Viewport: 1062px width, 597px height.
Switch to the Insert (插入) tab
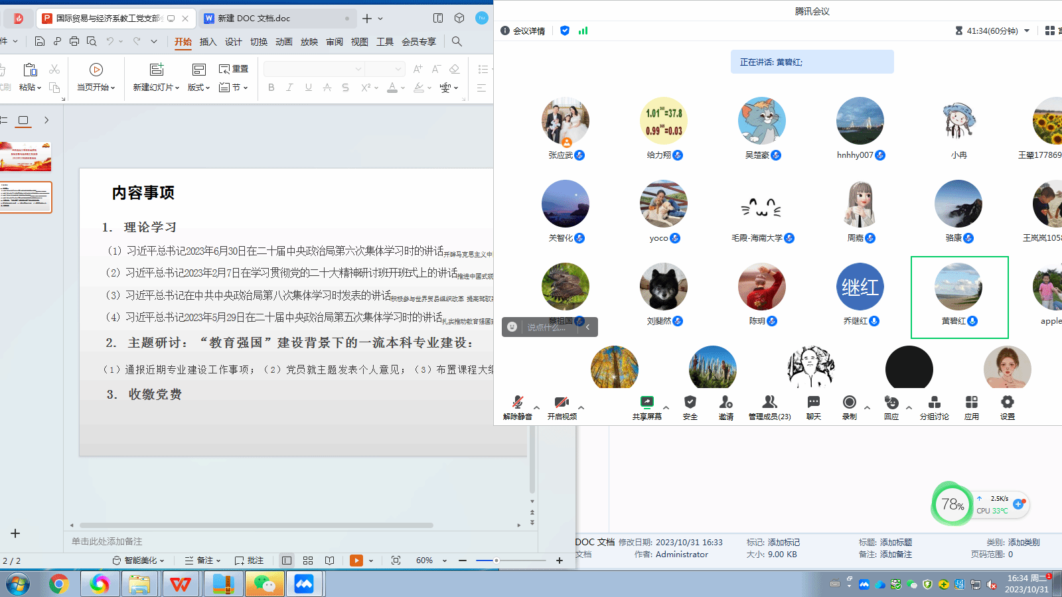coord(208,42)
